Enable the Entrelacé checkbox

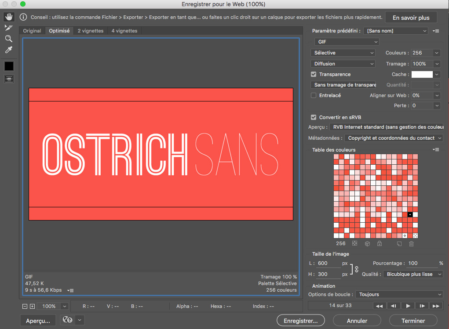coord(314,95)
